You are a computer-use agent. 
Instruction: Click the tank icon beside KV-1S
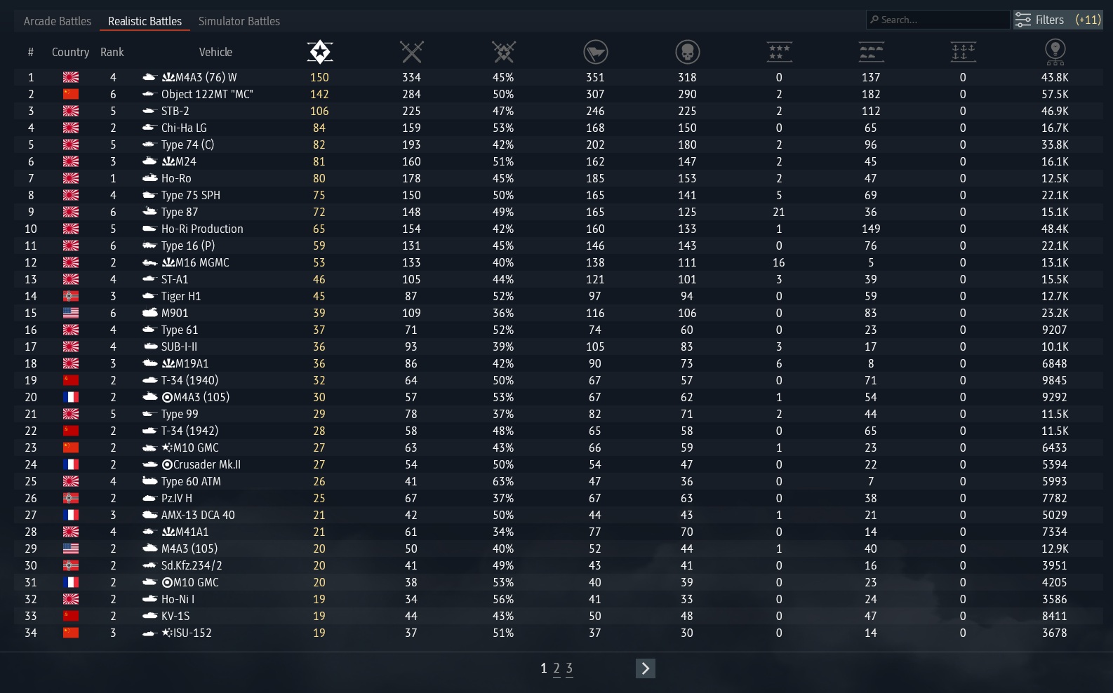[149, 616]
